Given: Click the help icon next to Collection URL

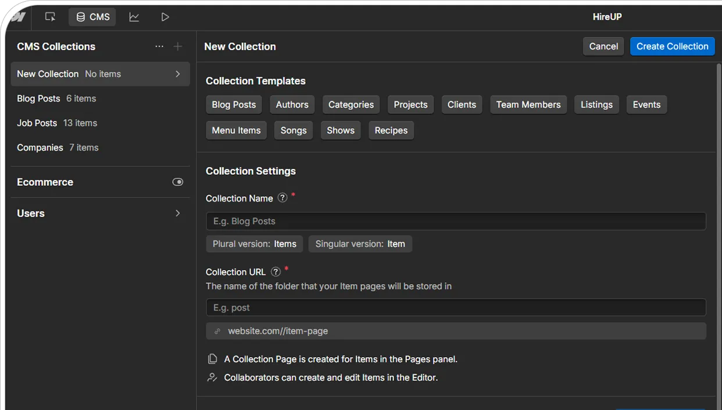Looking at the screenshot, I should tap(276, 271).
